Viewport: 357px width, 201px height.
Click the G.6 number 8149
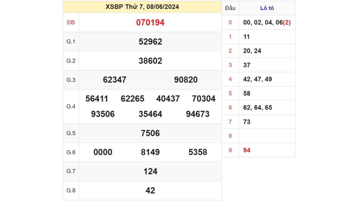click(150, 152)
